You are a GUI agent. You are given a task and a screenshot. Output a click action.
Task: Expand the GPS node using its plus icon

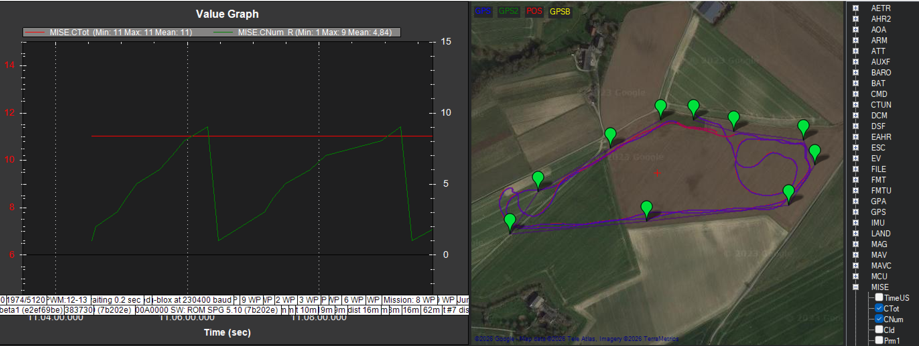click(855, 212)
